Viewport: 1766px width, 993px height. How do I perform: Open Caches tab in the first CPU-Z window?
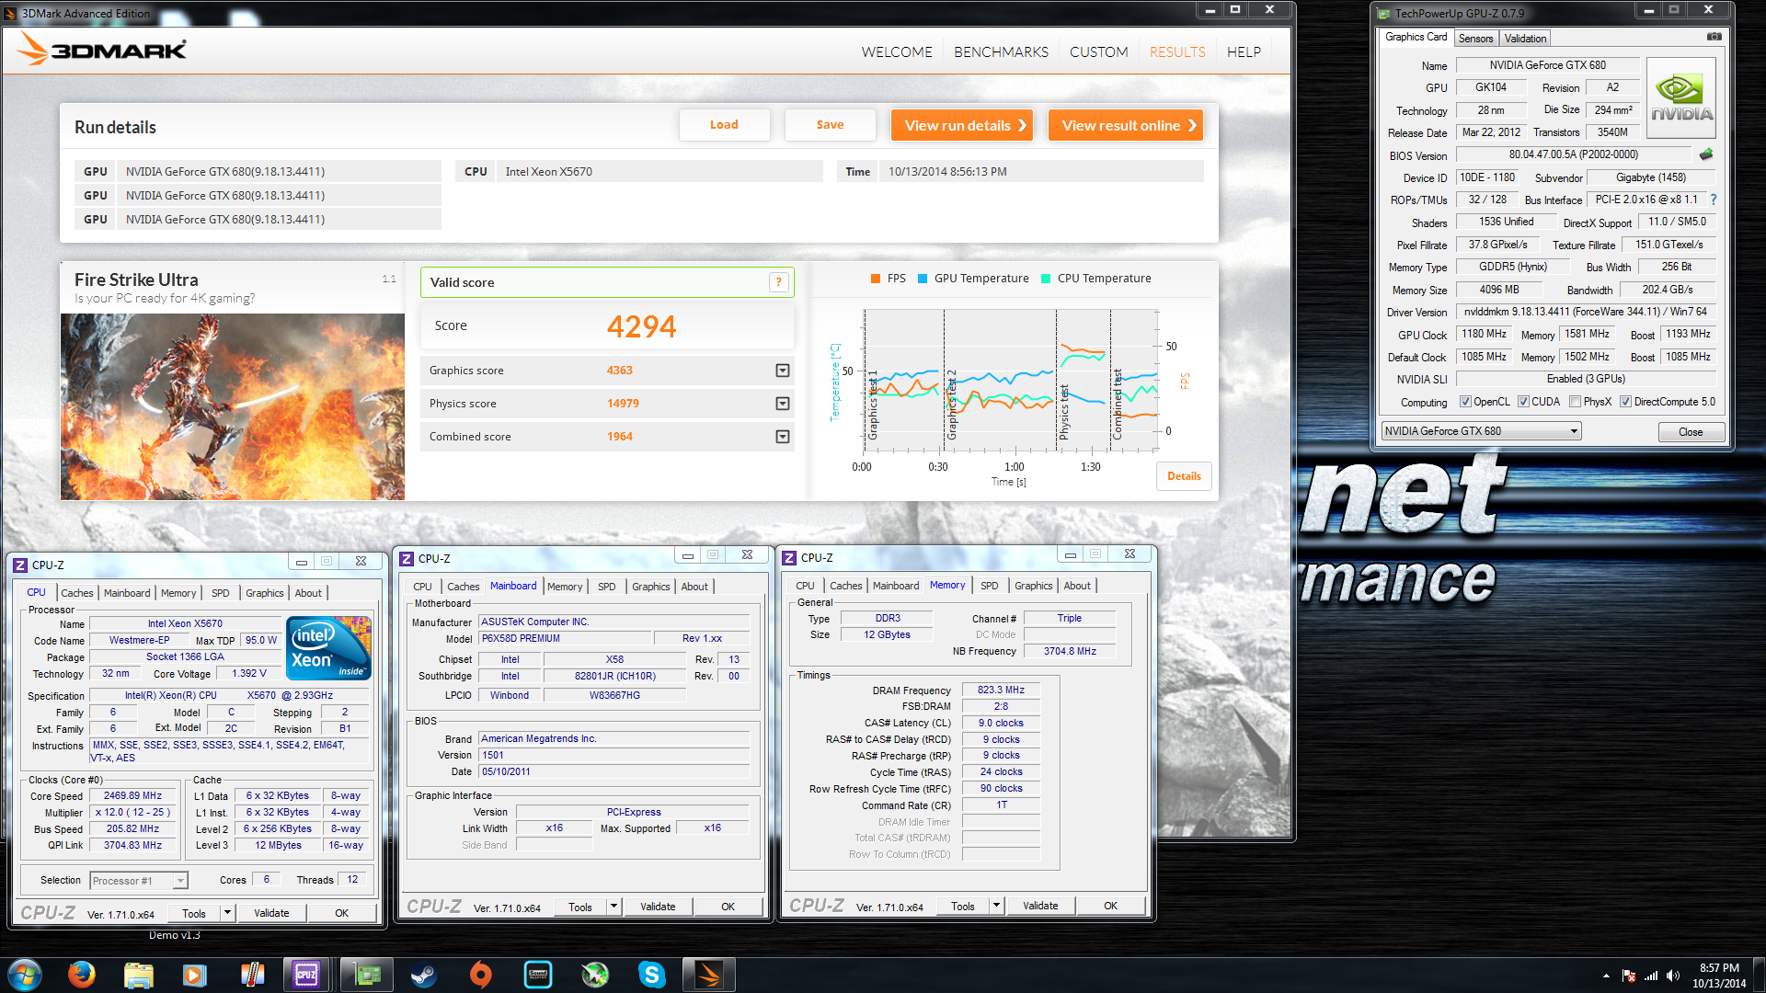pos(77,593)
